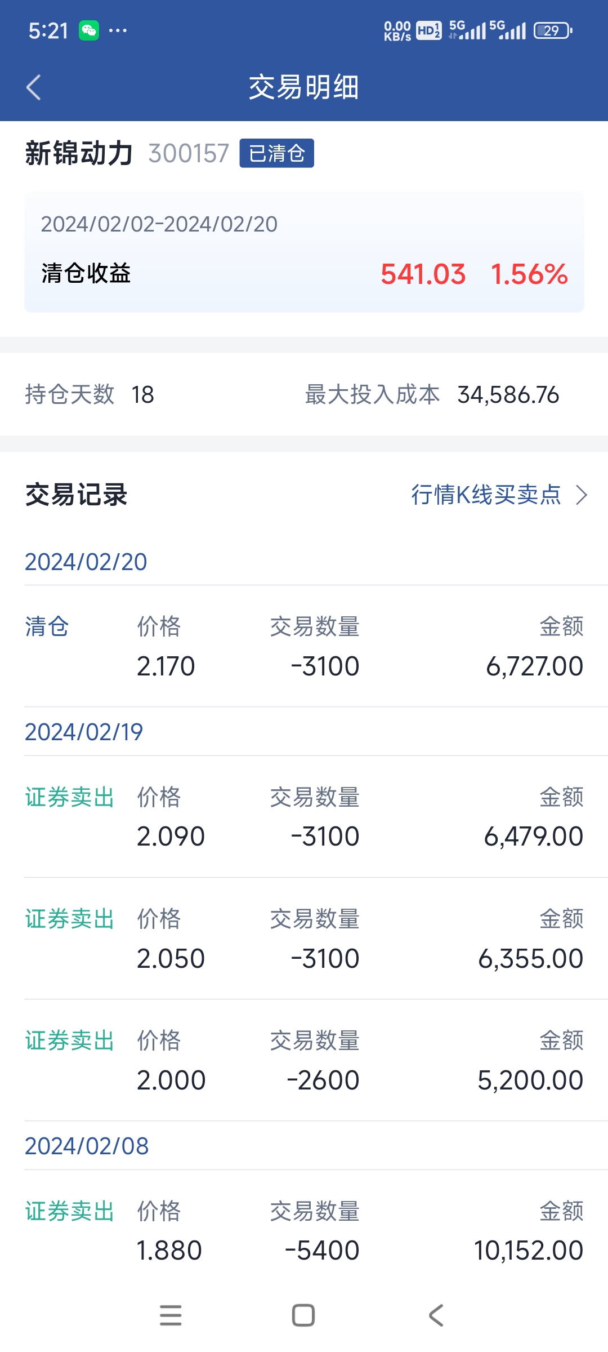
Task: Tap the HD signal icon in status bar
Action: point(428,30)
